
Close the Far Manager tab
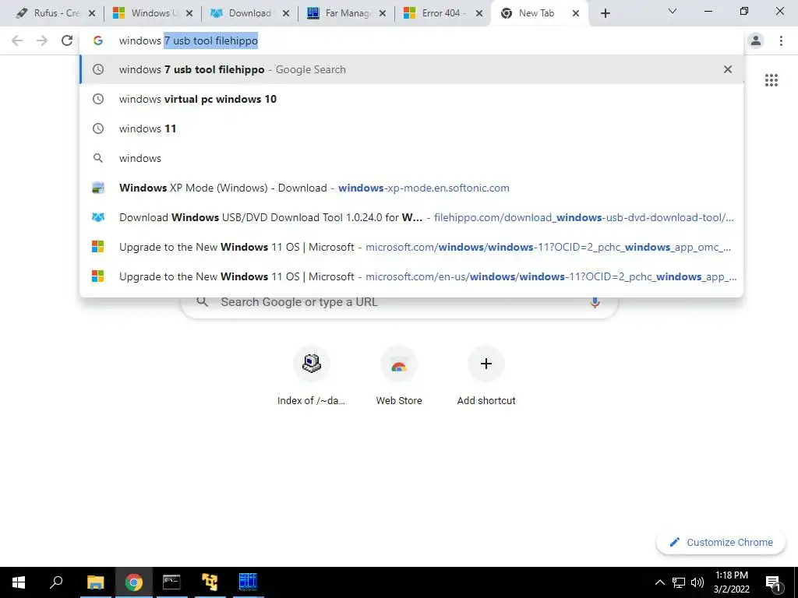383,13
